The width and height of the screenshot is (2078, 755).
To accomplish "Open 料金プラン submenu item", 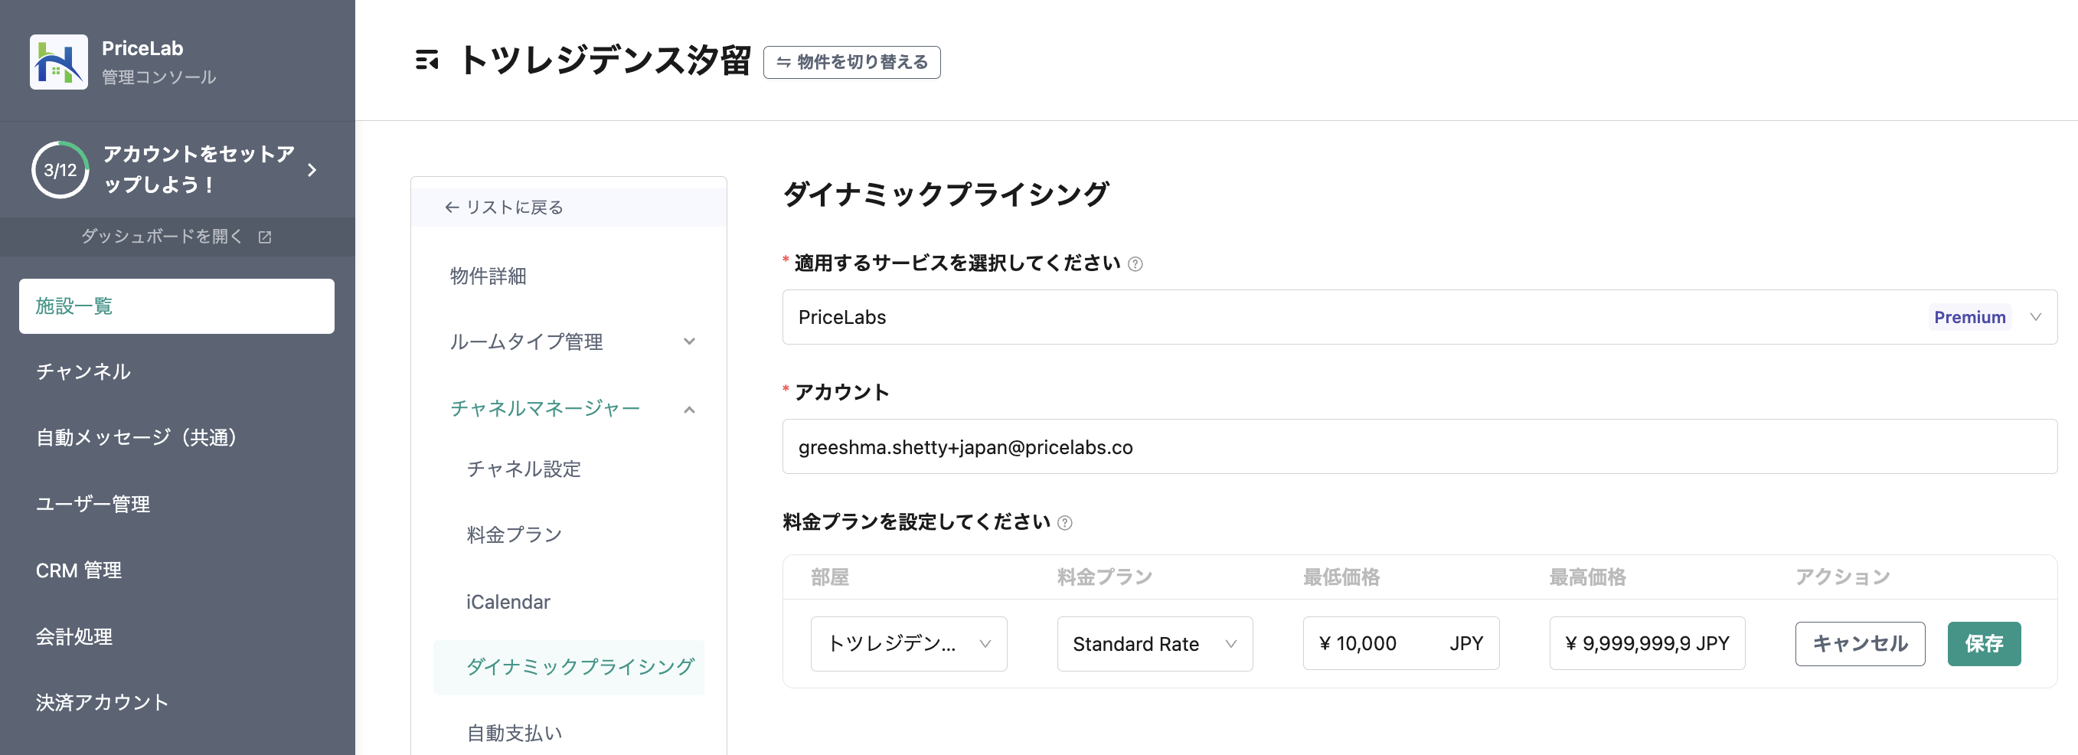I will (514, 534).
